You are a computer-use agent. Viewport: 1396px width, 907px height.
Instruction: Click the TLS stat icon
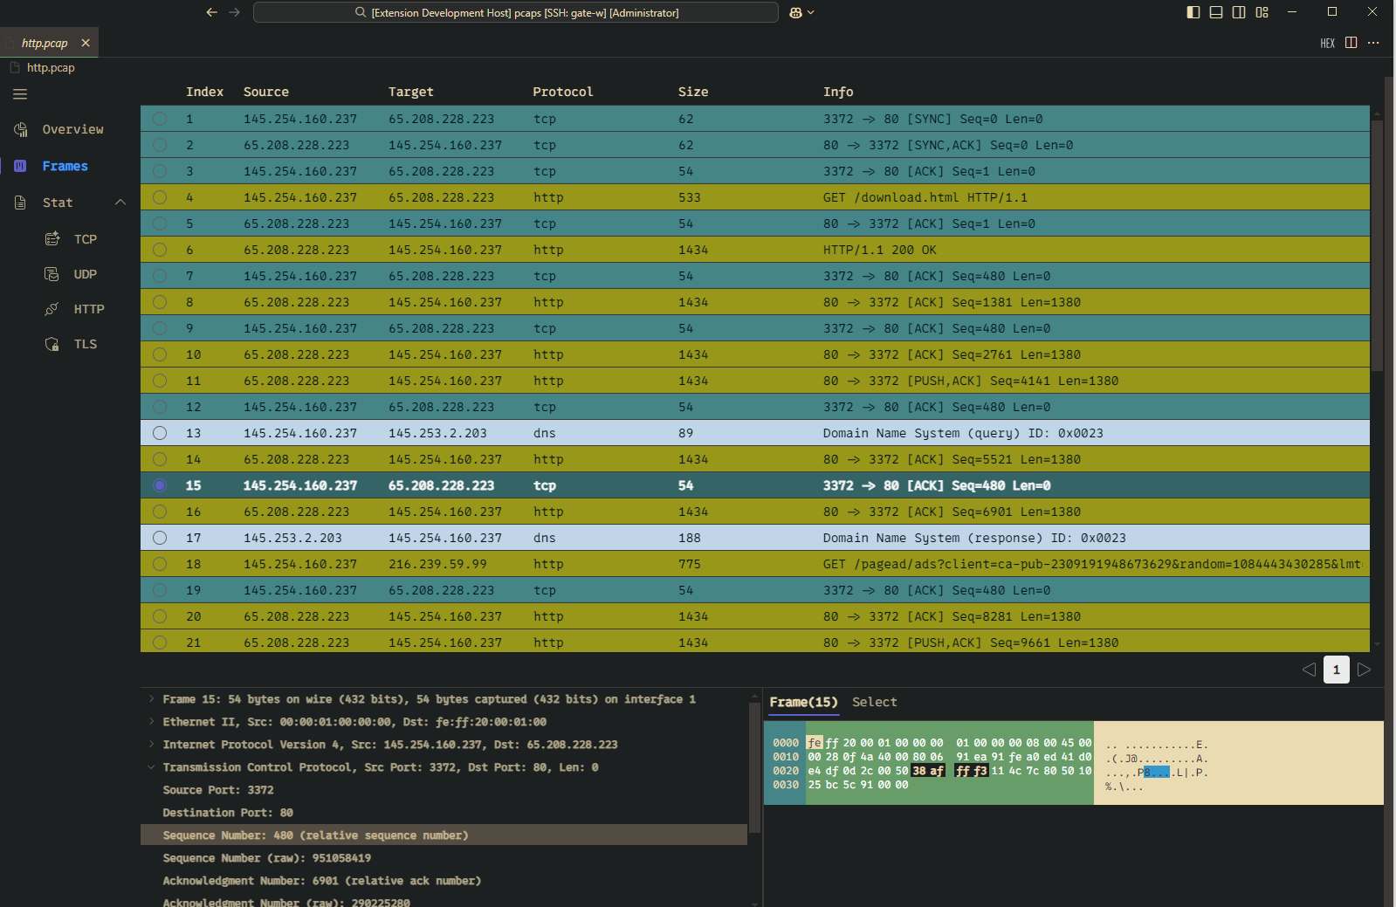[52, 344]
